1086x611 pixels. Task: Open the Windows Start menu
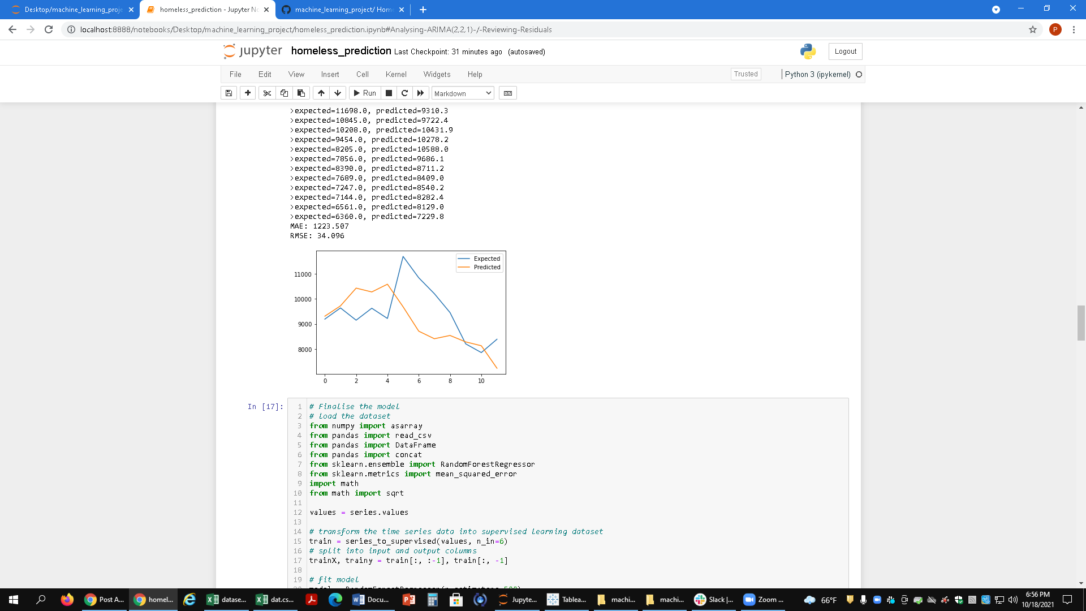click(14, 600)
